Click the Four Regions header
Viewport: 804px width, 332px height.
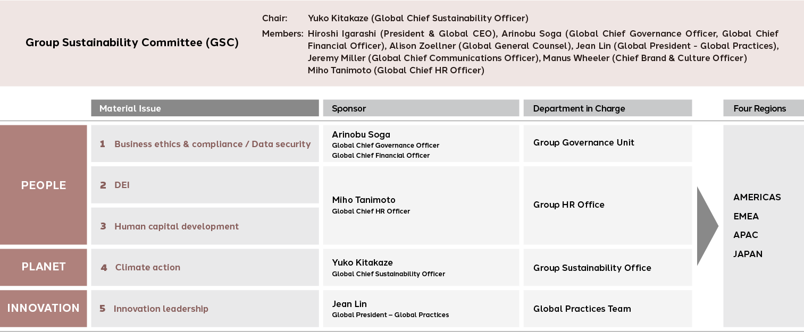point(764,108)
